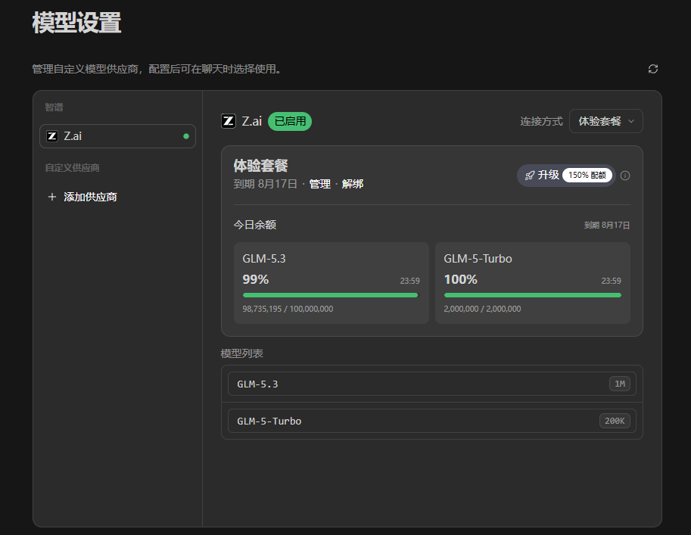Screen dimensions: 691x535
Task: Click the GLM-5-Turbo balance card title
Action: click(x=478, y=259)
